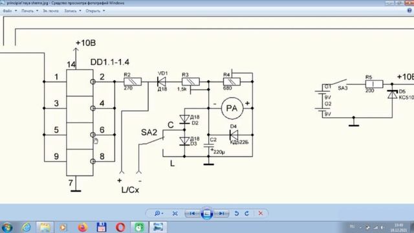
Task: Click the PA meter symbol in schematic
Action: pyautogui.click(x=232, y=108)
